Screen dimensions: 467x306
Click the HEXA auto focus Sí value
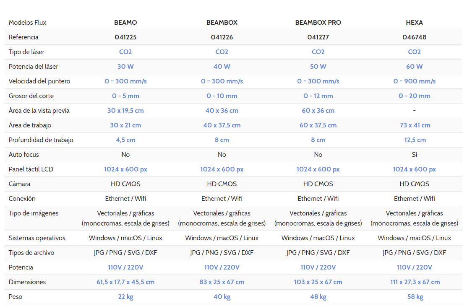[x=414, y=155]
